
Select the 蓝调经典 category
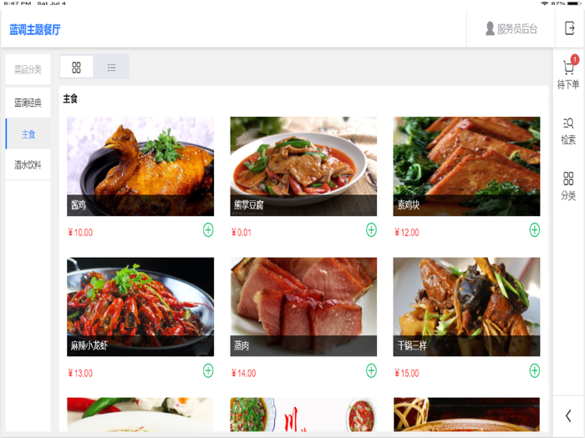click(28, 103)
